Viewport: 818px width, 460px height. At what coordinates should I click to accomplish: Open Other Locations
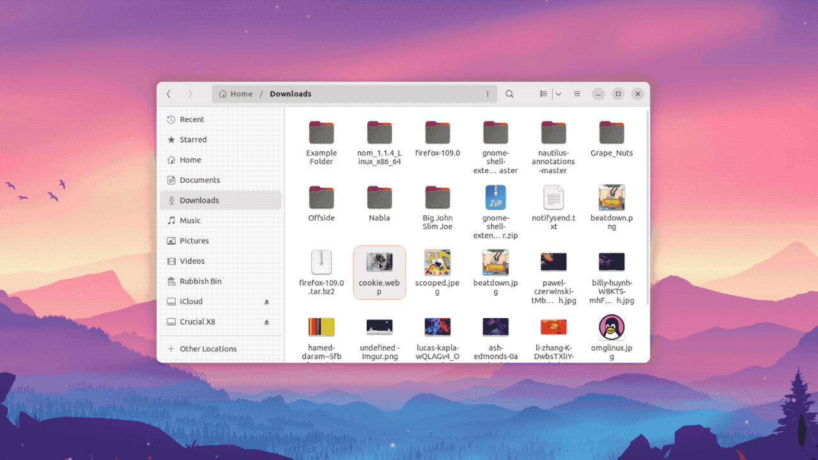[x=207, y=349]
